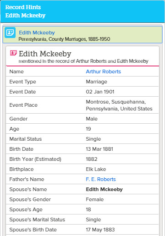Select Birth Date 13 Mar 1881 value
The image size is (165, 236).
click(x=99, y=149)
